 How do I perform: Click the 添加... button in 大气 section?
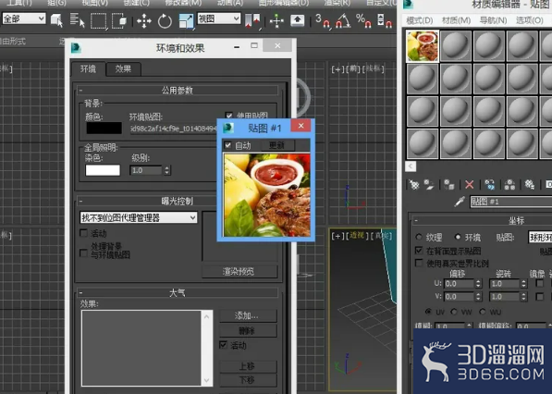pos(248,315)
